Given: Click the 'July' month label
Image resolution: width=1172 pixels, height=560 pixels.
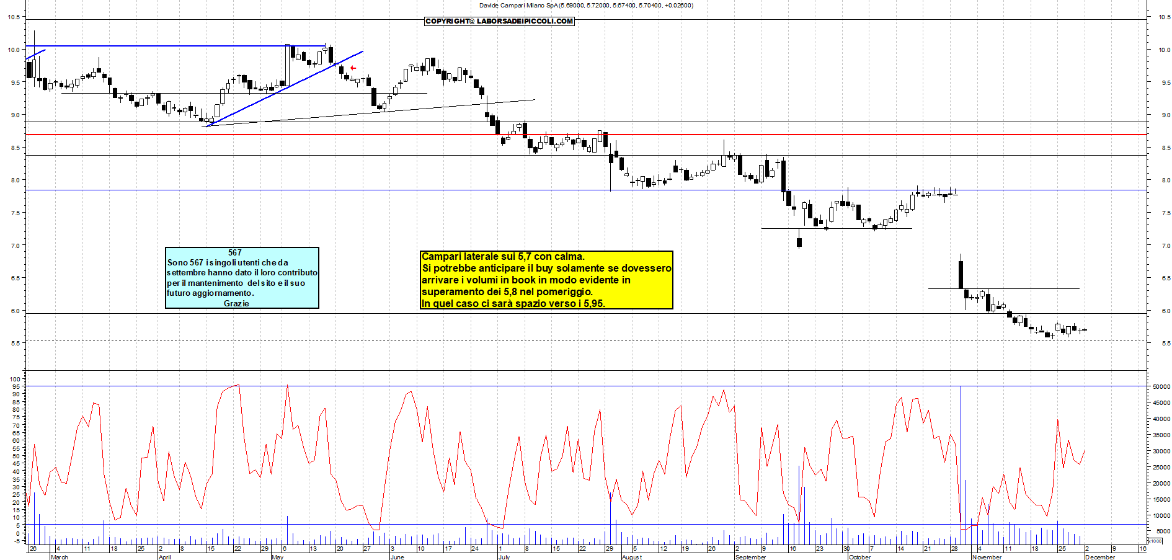Looking at the screenshot, I should [x=504, y=557].
